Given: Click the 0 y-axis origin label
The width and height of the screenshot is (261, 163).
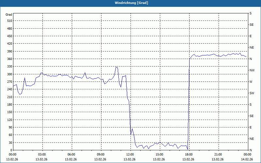Looking at the screenshot, I should pos(11,150).
